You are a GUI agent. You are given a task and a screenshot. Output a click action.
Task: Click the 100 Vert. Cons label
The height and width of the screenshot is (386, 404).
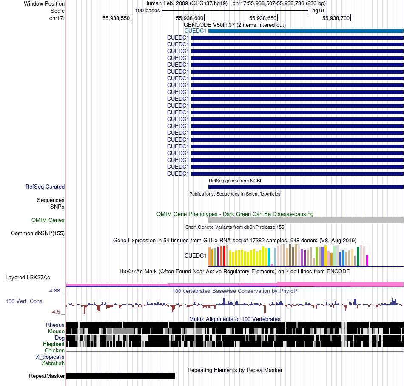coord(24,301)
